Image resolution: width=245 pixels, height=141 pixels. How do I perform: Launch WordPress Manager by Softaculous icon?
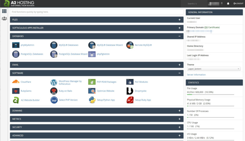click(x=54, y=82)
